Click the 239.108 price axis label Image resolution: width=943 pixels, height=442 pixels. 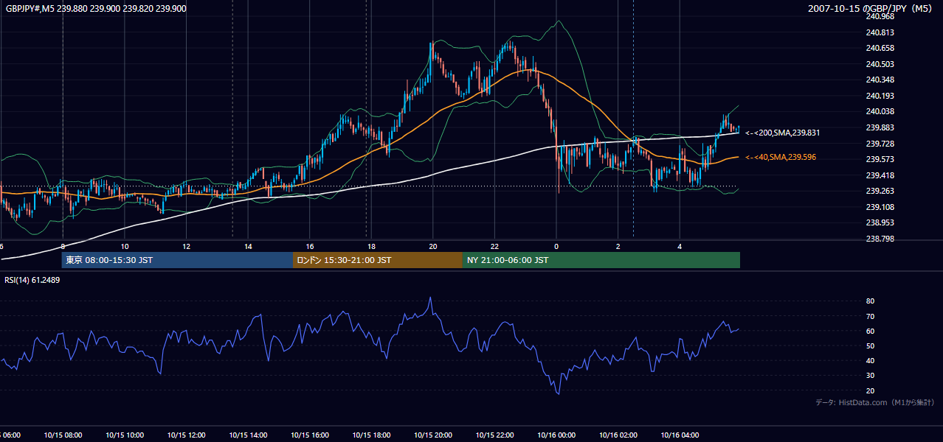coord(880,207)
